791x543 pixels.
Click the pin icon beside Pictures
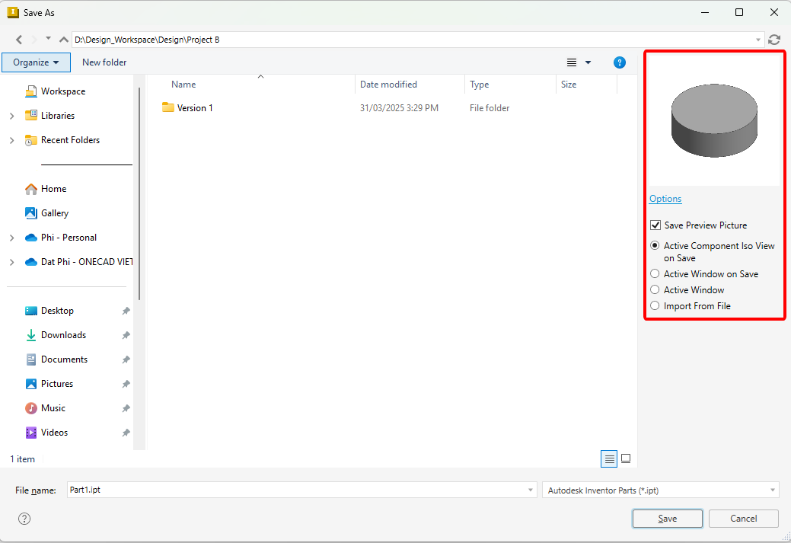click(126, 384)
